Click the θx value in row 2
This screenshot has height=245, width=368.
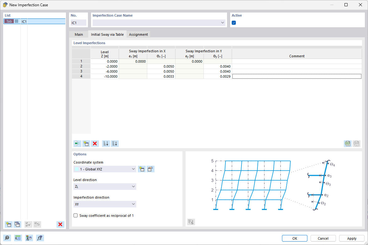161,66
